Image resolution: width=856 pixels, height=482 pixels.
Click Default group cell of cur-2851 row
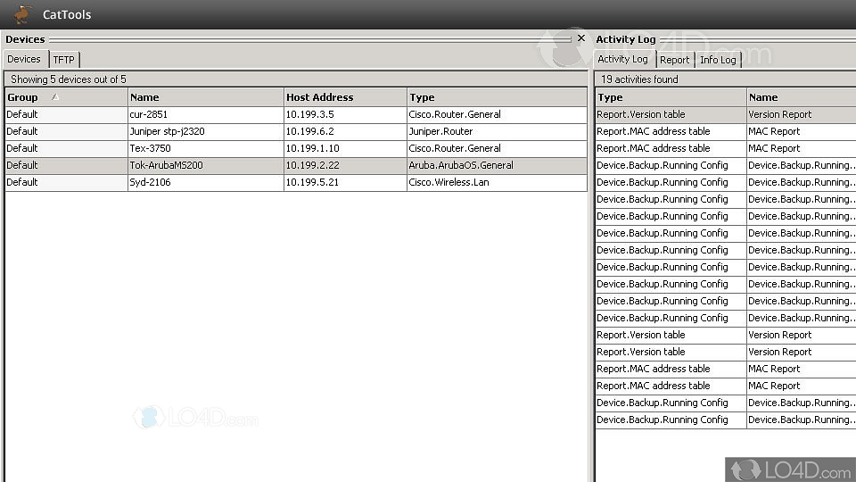pos(66,114)
